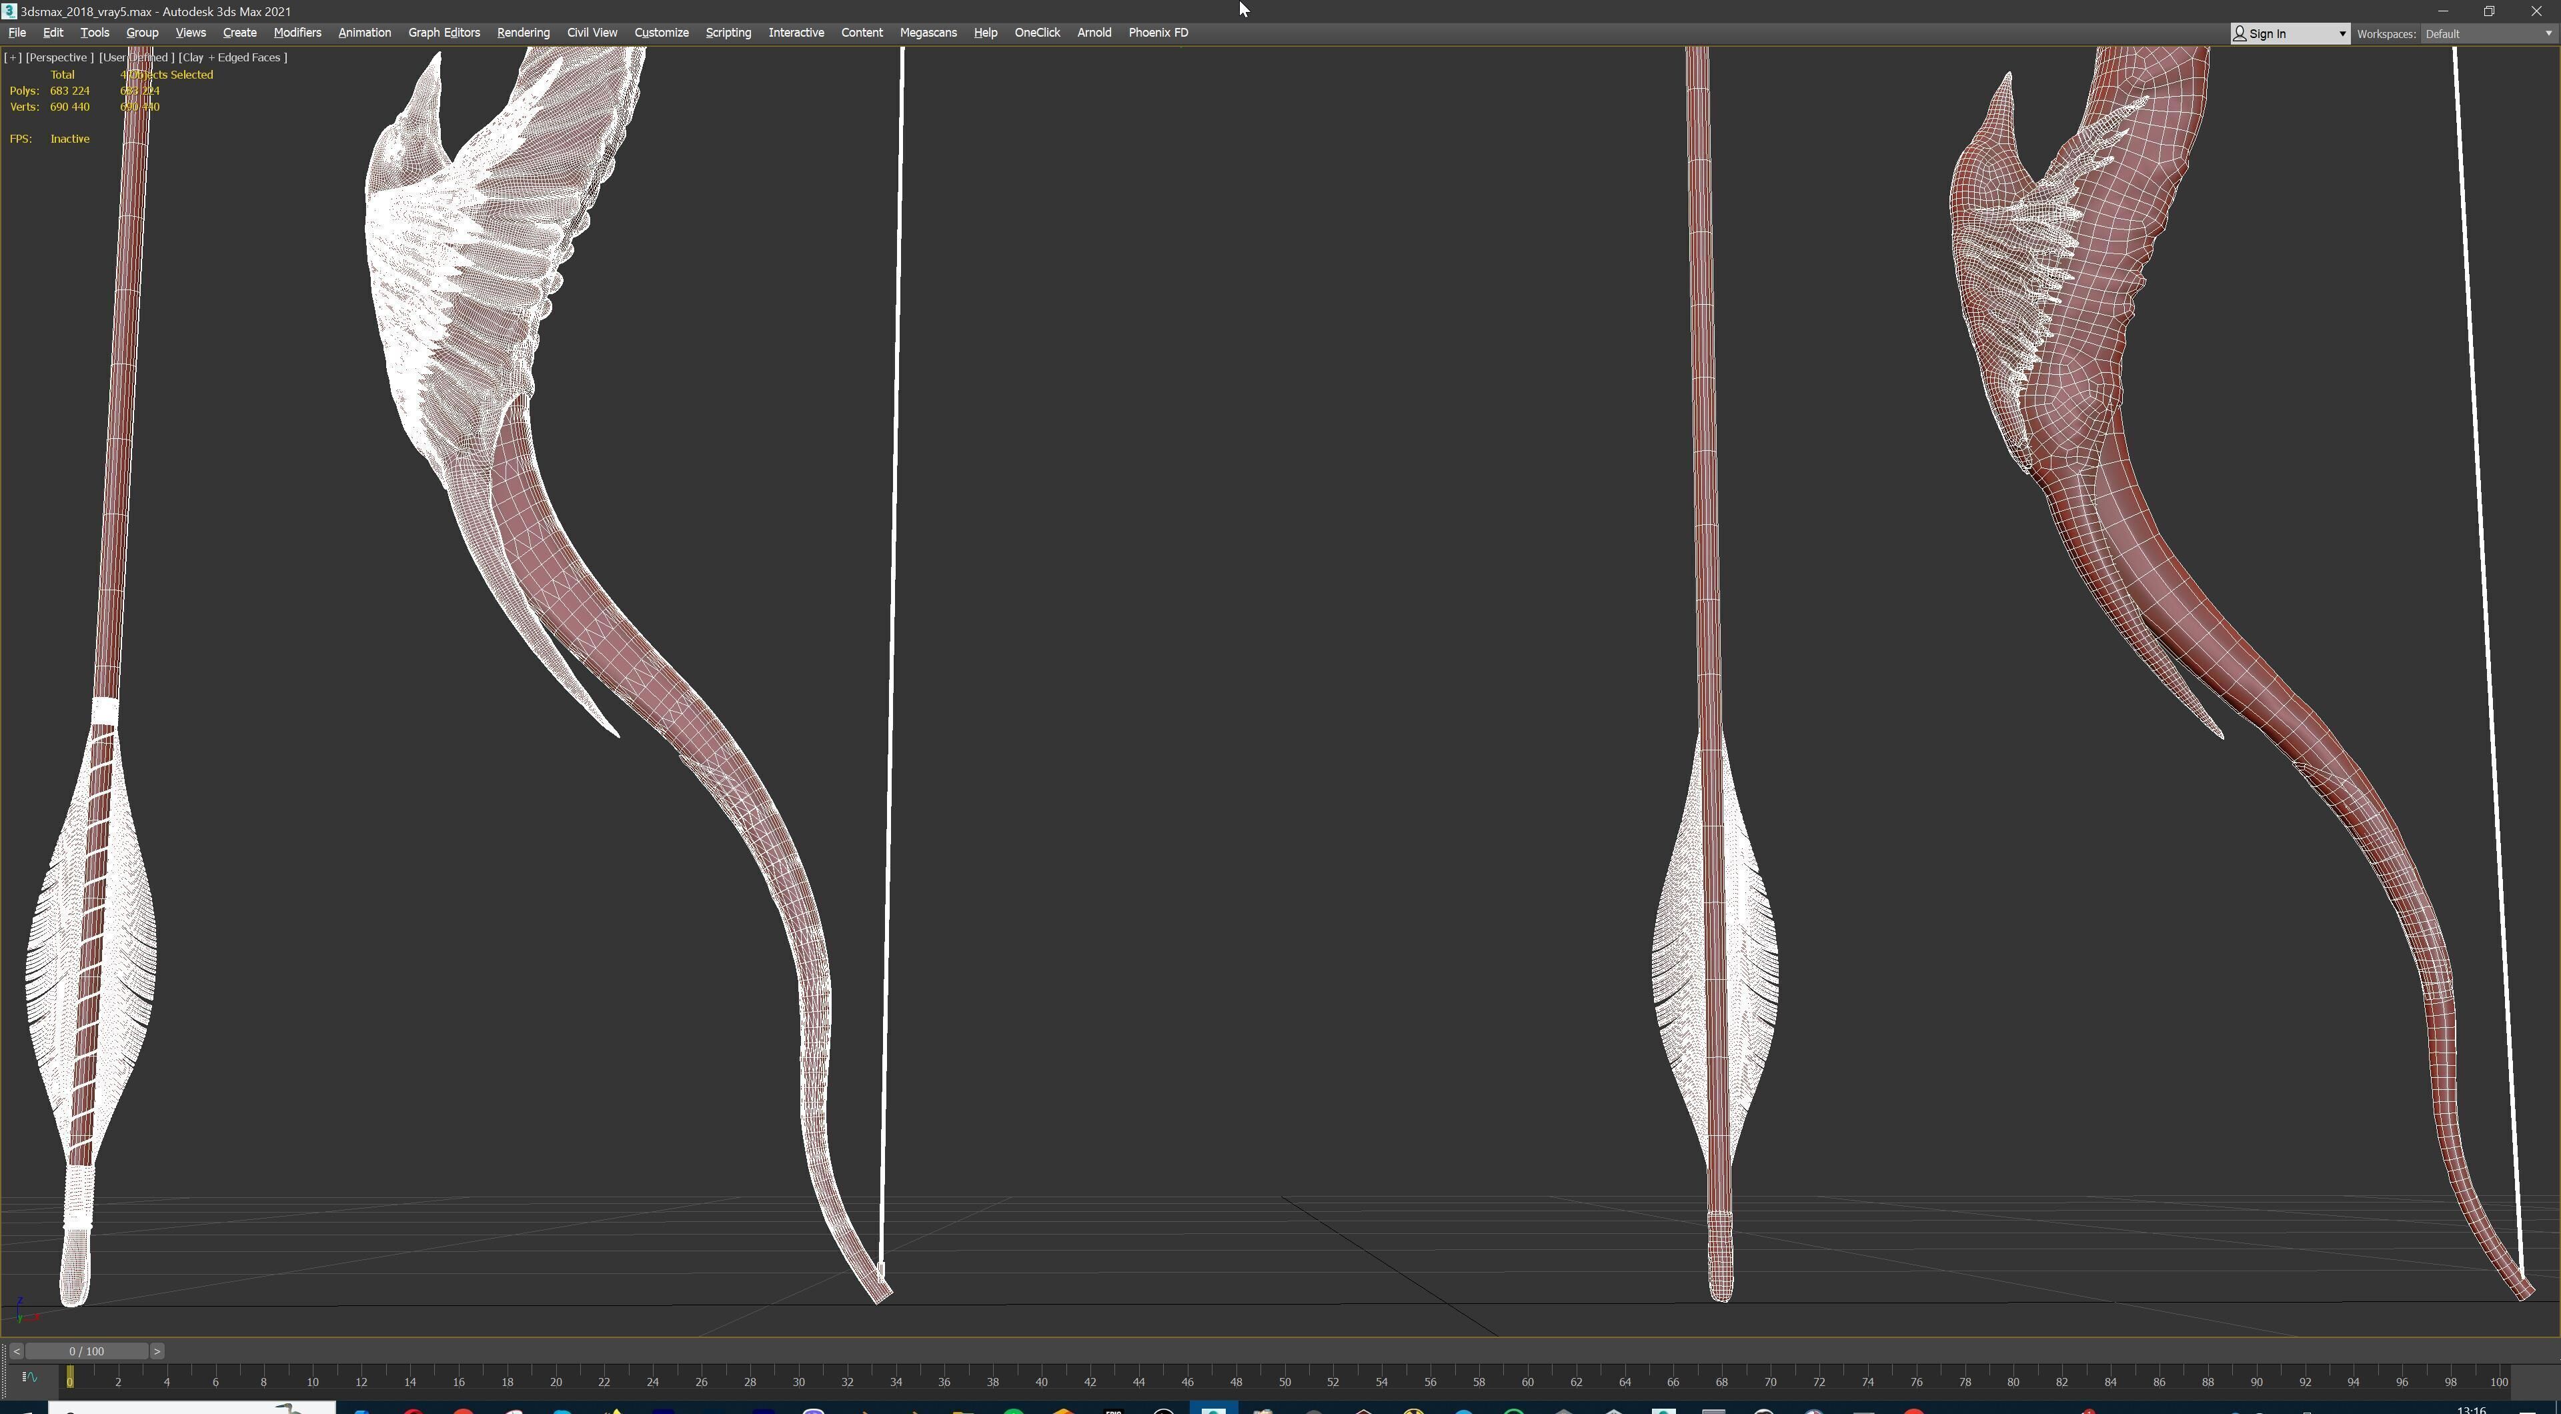
Task: Click the 3ds Max icon in title bar
Action: click(x=9, y=11)
